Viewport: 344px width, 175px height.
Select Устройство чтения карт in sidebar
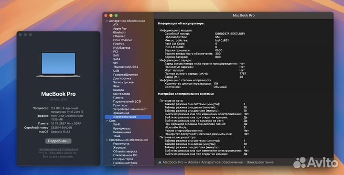coord(130,109)
